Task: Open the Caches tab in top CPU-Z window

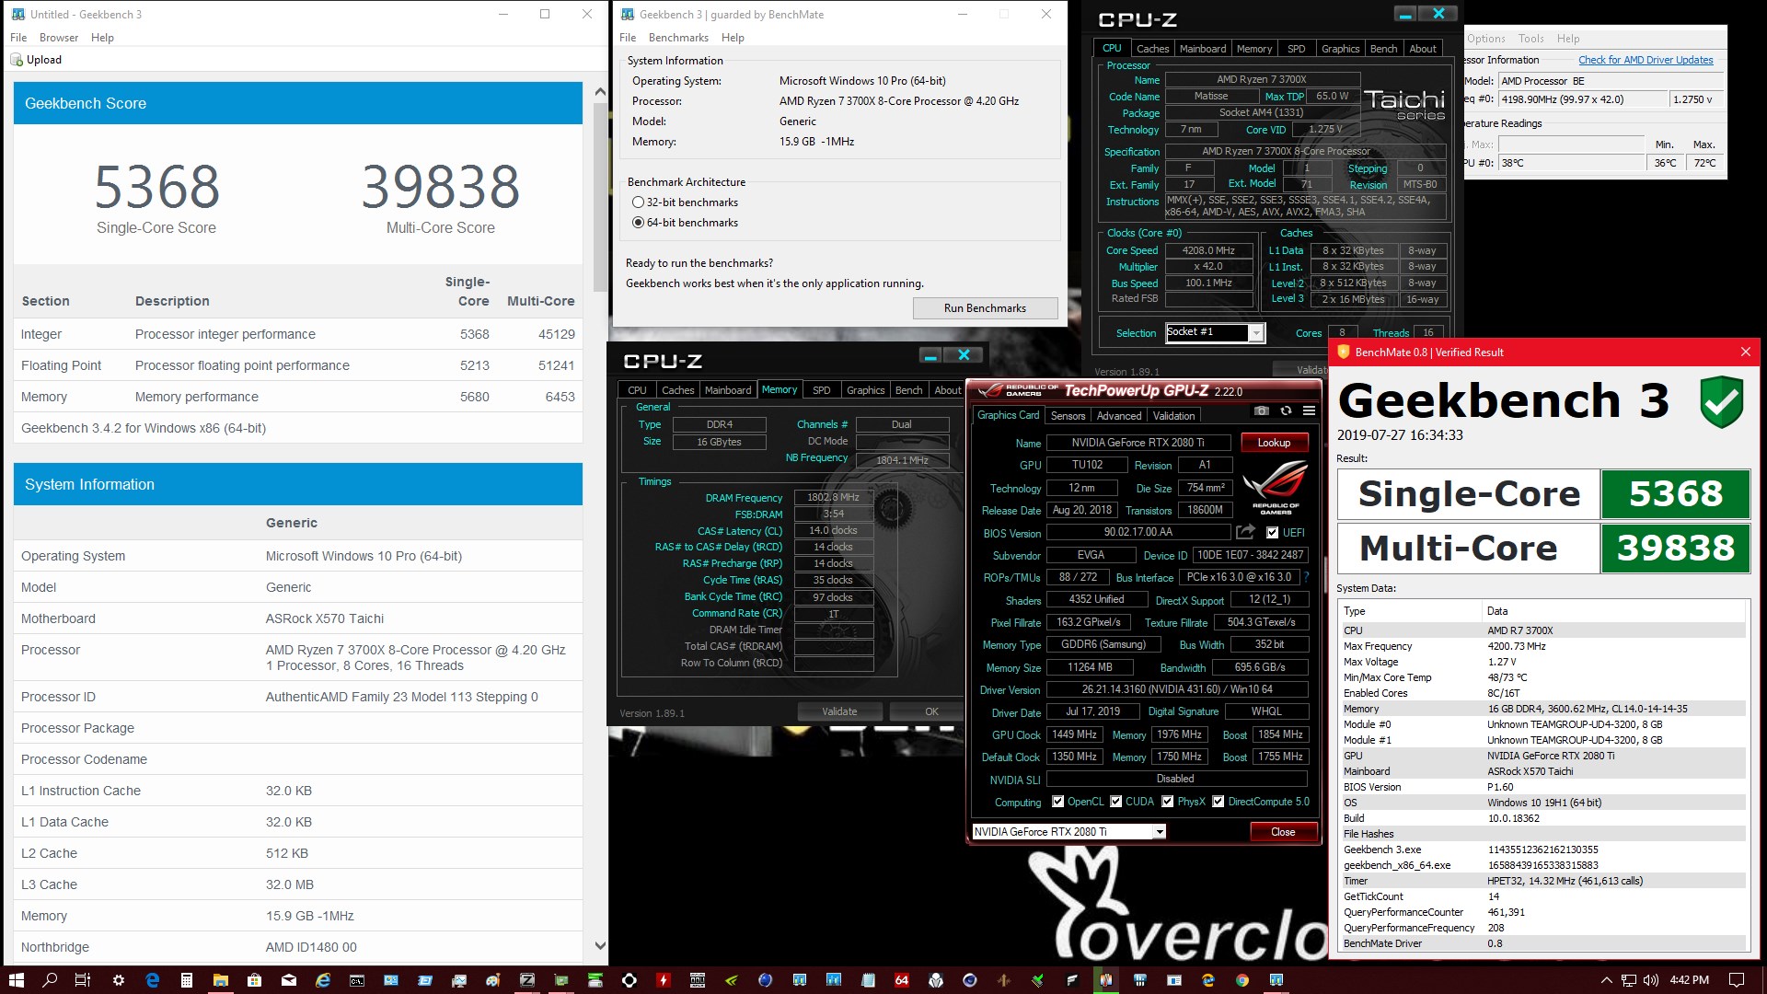Action: [x=1152, y=49]
